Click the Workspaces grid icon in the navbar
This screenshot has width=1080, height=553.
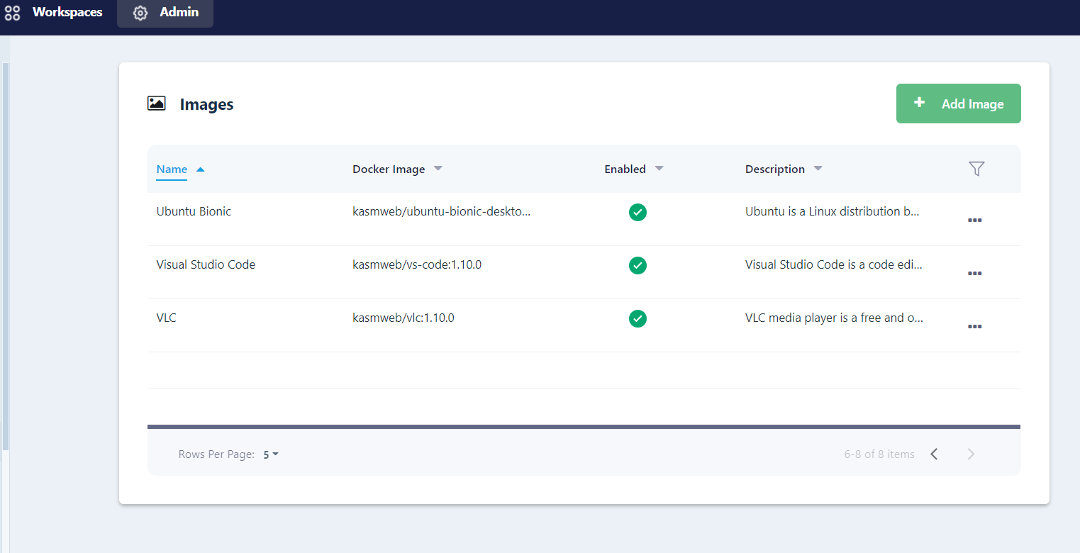12,12
